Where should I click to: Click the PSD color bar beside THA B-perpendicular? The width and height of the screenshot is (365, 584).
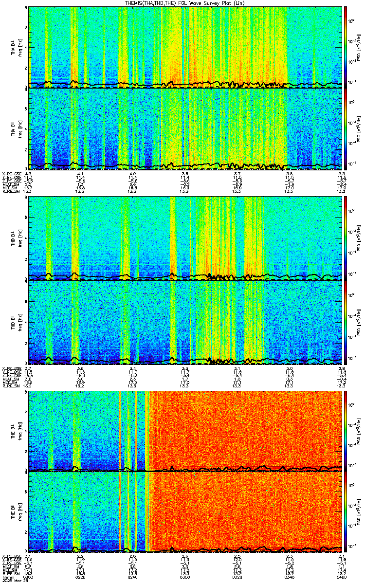click(x=346, y=47)
